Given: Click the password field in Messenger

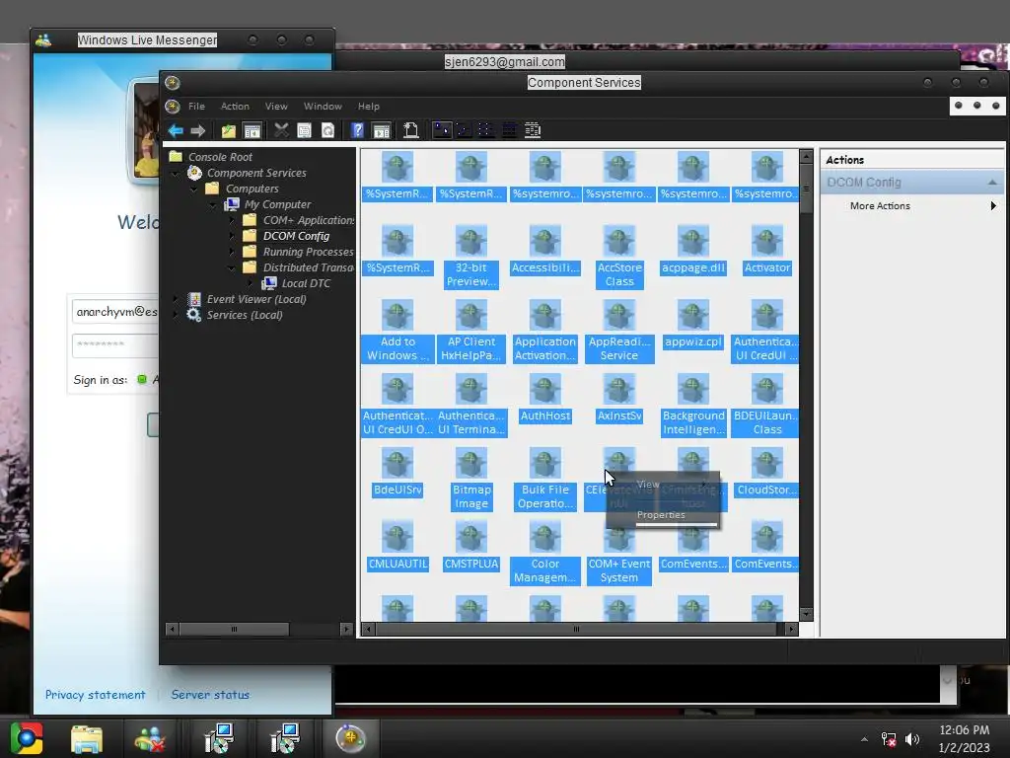Looking at the screenshot, I should click(115, 345).
